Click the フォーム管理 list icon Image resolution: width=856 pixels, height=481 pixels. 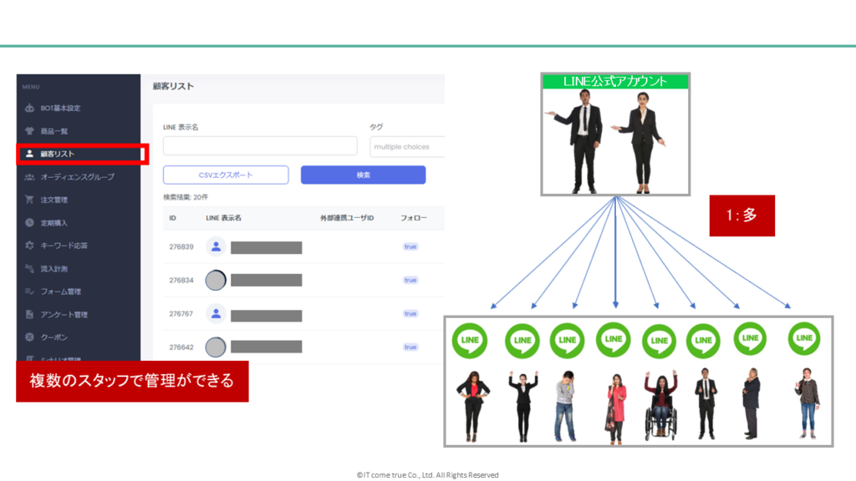[x=29, y=291]
